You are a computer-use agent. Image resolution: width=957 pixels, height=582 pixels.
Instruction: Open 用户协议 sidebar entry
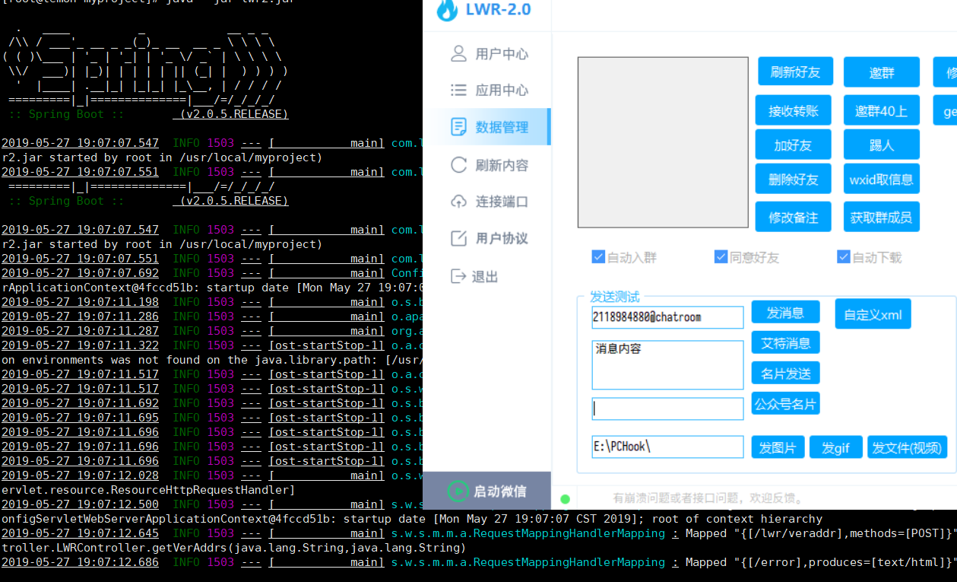coord(486,238)
